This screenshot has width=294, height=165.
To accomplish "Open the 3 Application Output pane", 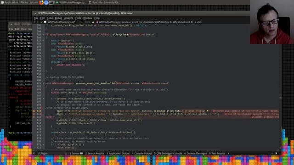I will tap(118, 154).
